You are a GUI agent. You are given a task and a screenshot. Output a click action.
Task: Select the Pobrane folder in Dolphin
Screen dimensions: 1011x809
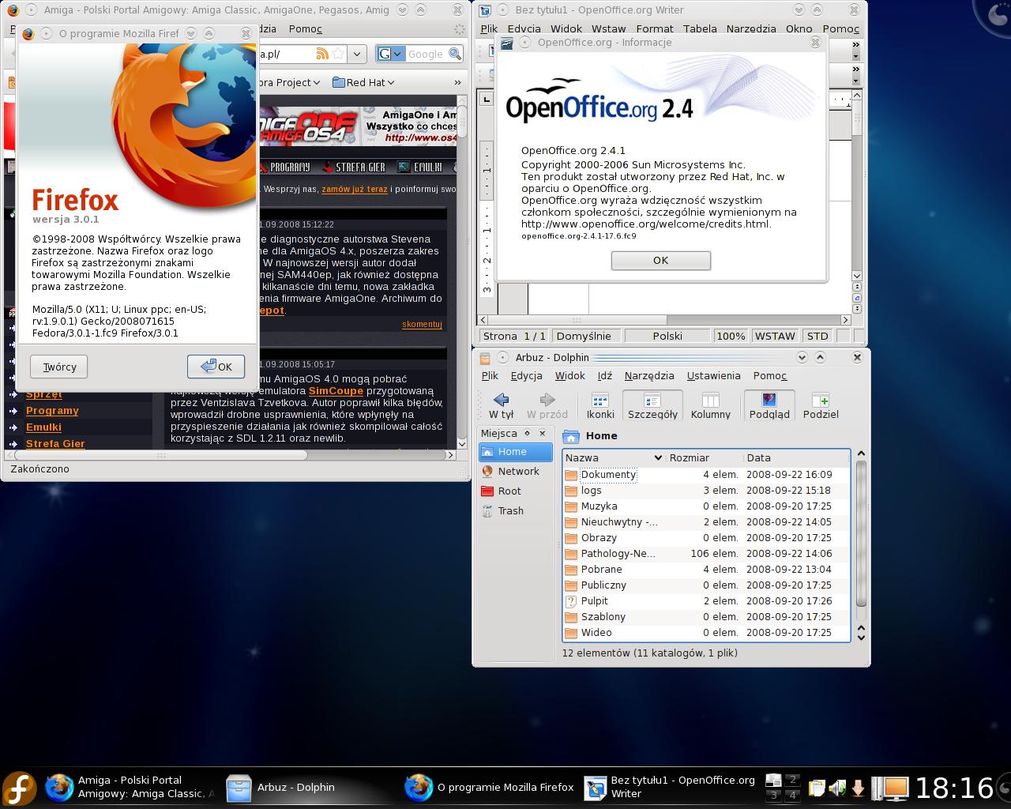tap(601, 570)
